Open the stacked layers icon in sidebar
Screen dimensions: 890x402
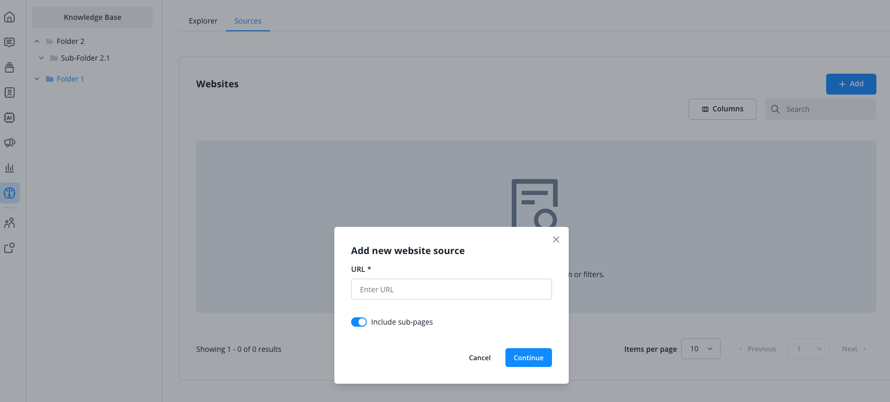point(9,67)
